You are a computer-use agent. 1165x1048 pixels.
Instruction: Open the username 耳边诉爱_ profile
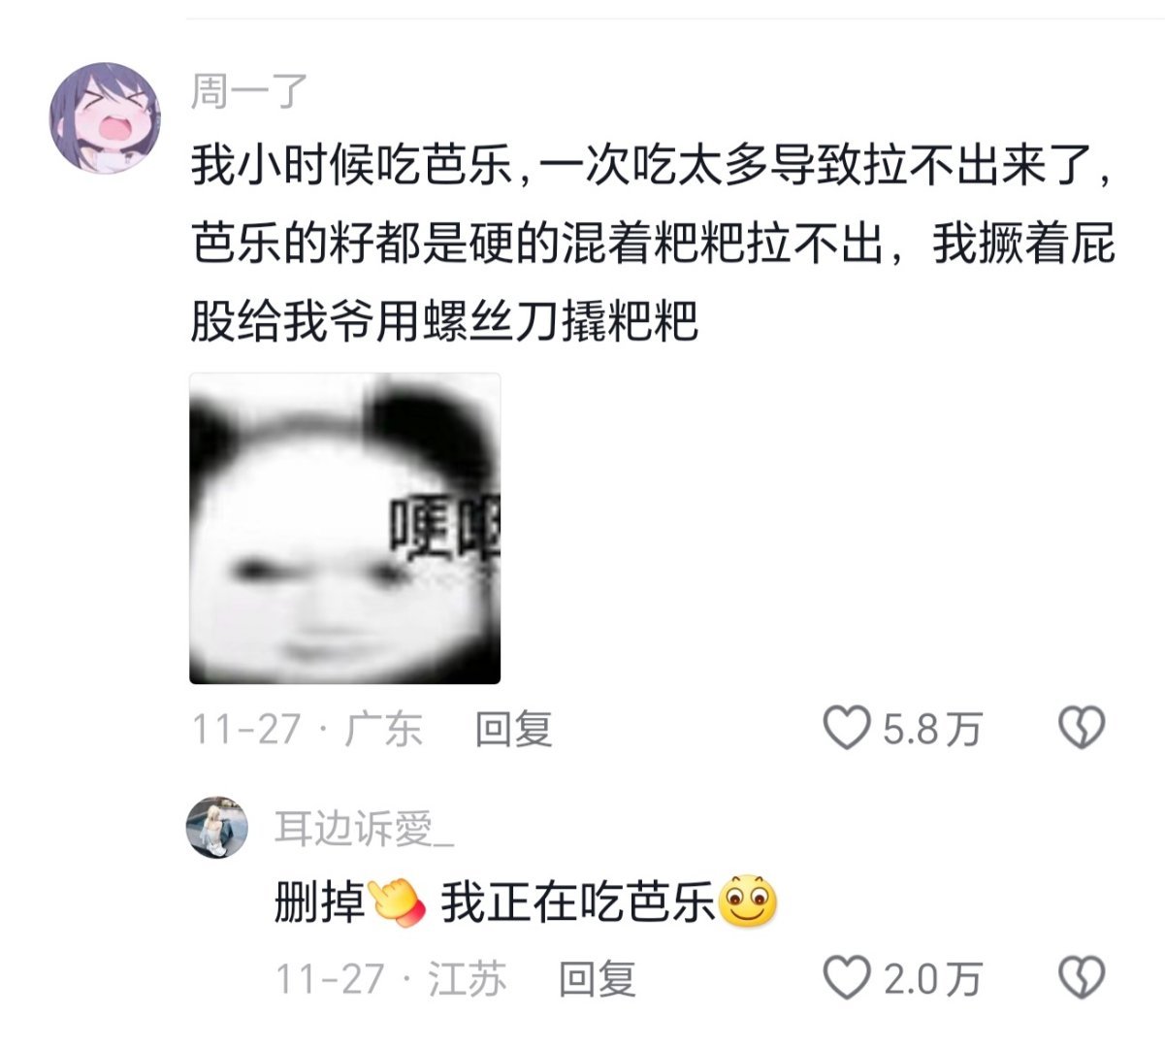tap(364, 828)
